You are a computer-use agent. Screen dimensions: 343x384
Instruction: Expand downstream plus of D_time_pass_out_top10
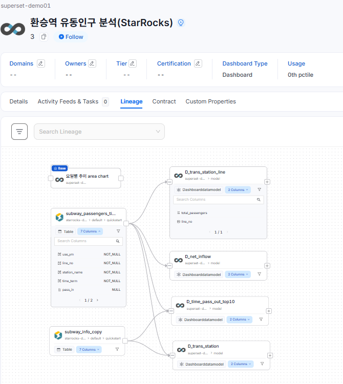(x=269, y=311)
